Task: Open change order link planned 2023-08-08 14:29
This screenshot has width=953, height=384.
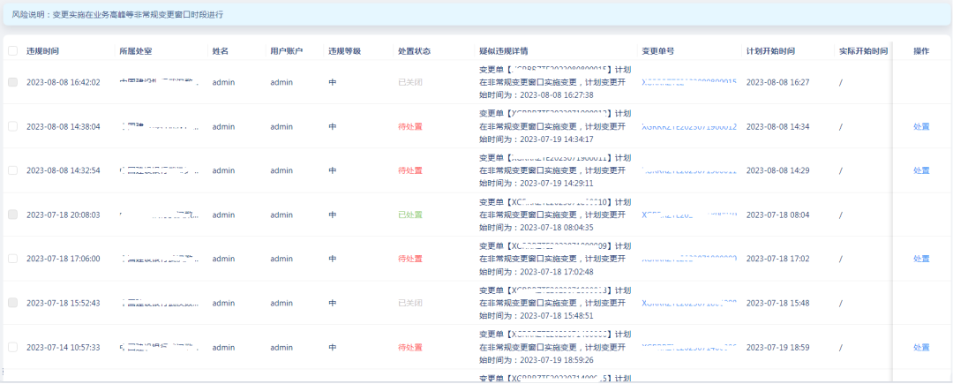Action: click(x=689, y=170)
